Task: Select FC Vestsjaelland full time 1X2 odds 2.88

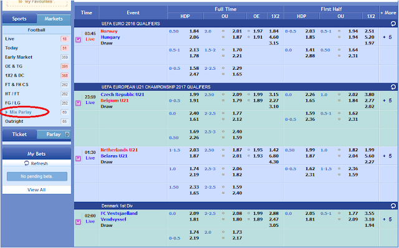Action: (x=274, y=213)
